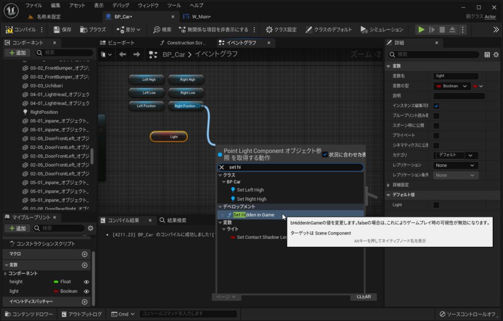
Task: Expand the 詳細設定 advanced section
Action: coord(389,185)
